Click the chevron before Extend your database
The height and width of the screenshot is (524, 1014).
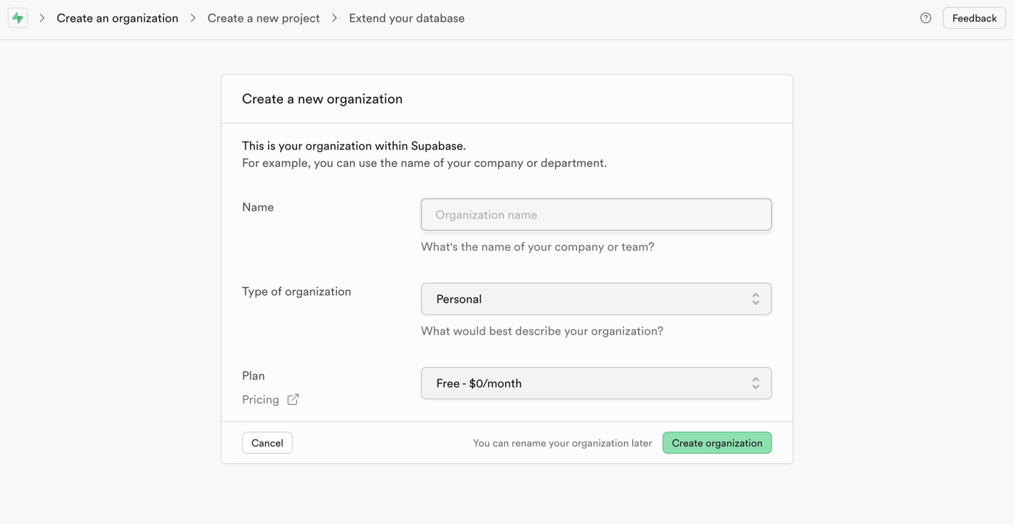click(x=334, y=18)
